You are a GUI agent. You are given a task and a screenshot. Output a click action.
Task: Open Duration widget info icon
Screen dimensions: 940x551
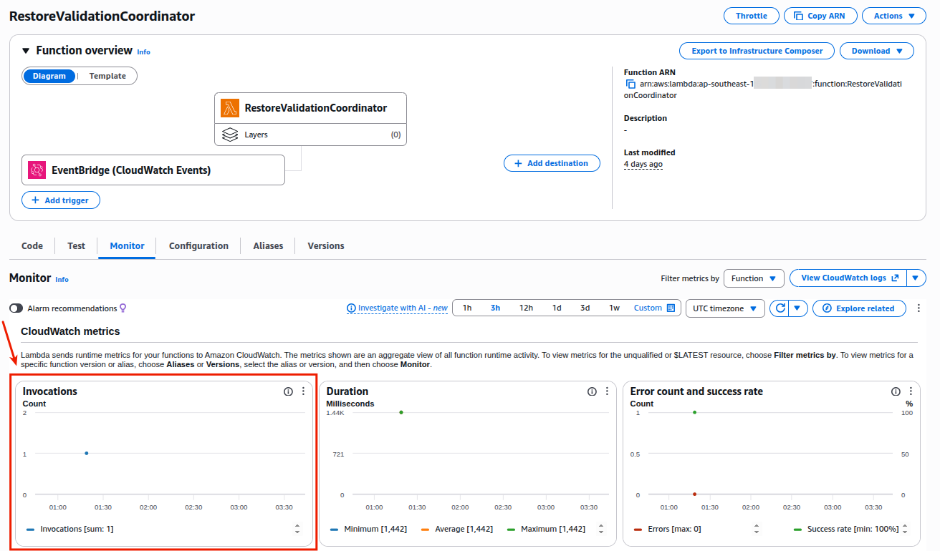pyautogui.click(x=592, y=391)
